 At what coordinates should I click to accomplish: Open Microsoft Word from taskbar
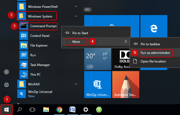click(x=73, y=110)
